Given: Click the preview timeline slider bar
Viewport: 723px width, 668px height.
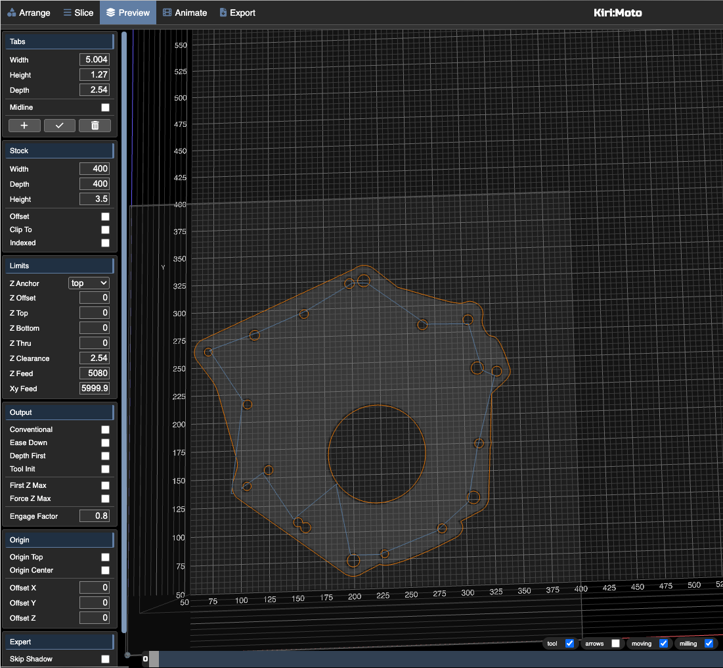Looking at the screenshot, I should [433, 659].
